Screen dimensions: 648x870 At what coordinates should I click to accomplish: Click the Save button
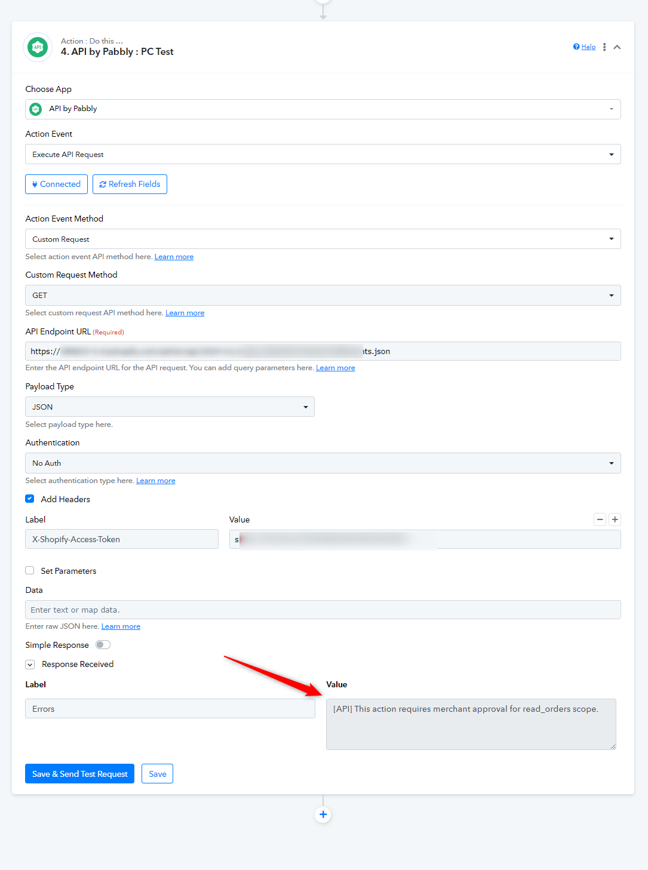click(x=158, y=774)
